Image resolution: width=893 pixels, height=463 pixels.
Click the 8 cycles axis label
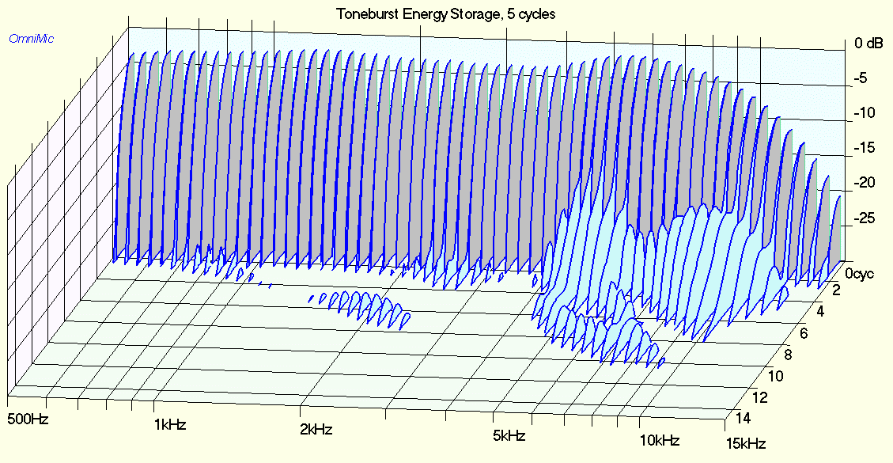[789, 354]
